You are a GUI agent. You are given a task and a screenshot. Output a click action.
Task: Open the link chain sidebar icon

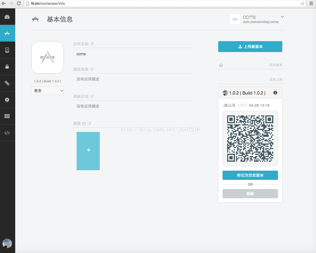click(7, 83)
